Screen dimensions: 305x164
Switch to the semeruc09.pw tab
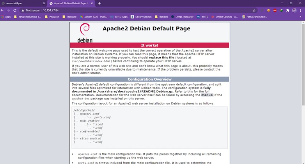23,3
